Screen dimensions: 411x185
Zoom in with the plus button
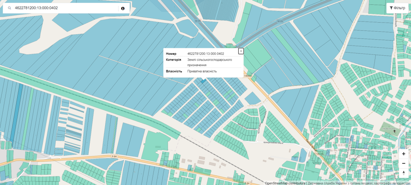404,154
